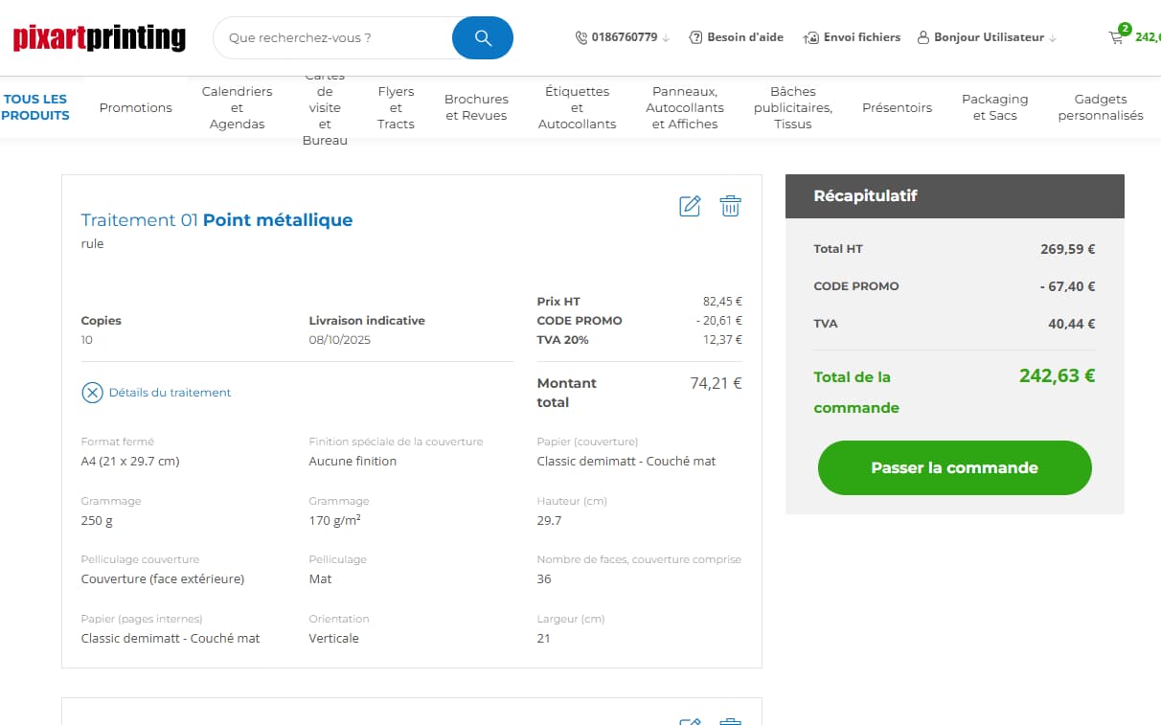Click the help question mark icon

pyautogui.click(x=695, y=38)
